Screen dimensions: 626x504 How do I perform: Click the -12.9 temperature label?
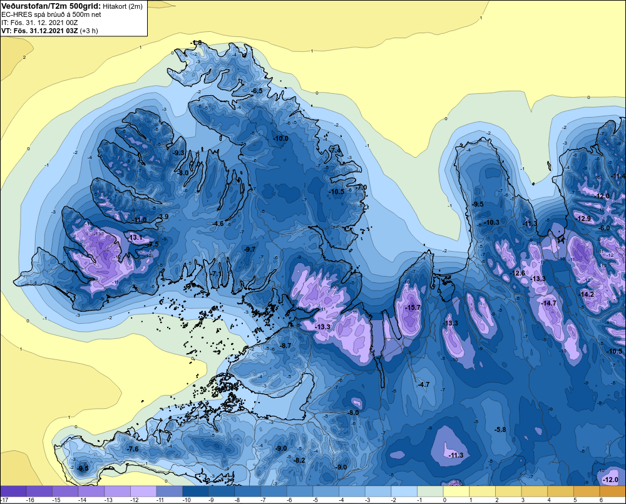pos(583,219)
